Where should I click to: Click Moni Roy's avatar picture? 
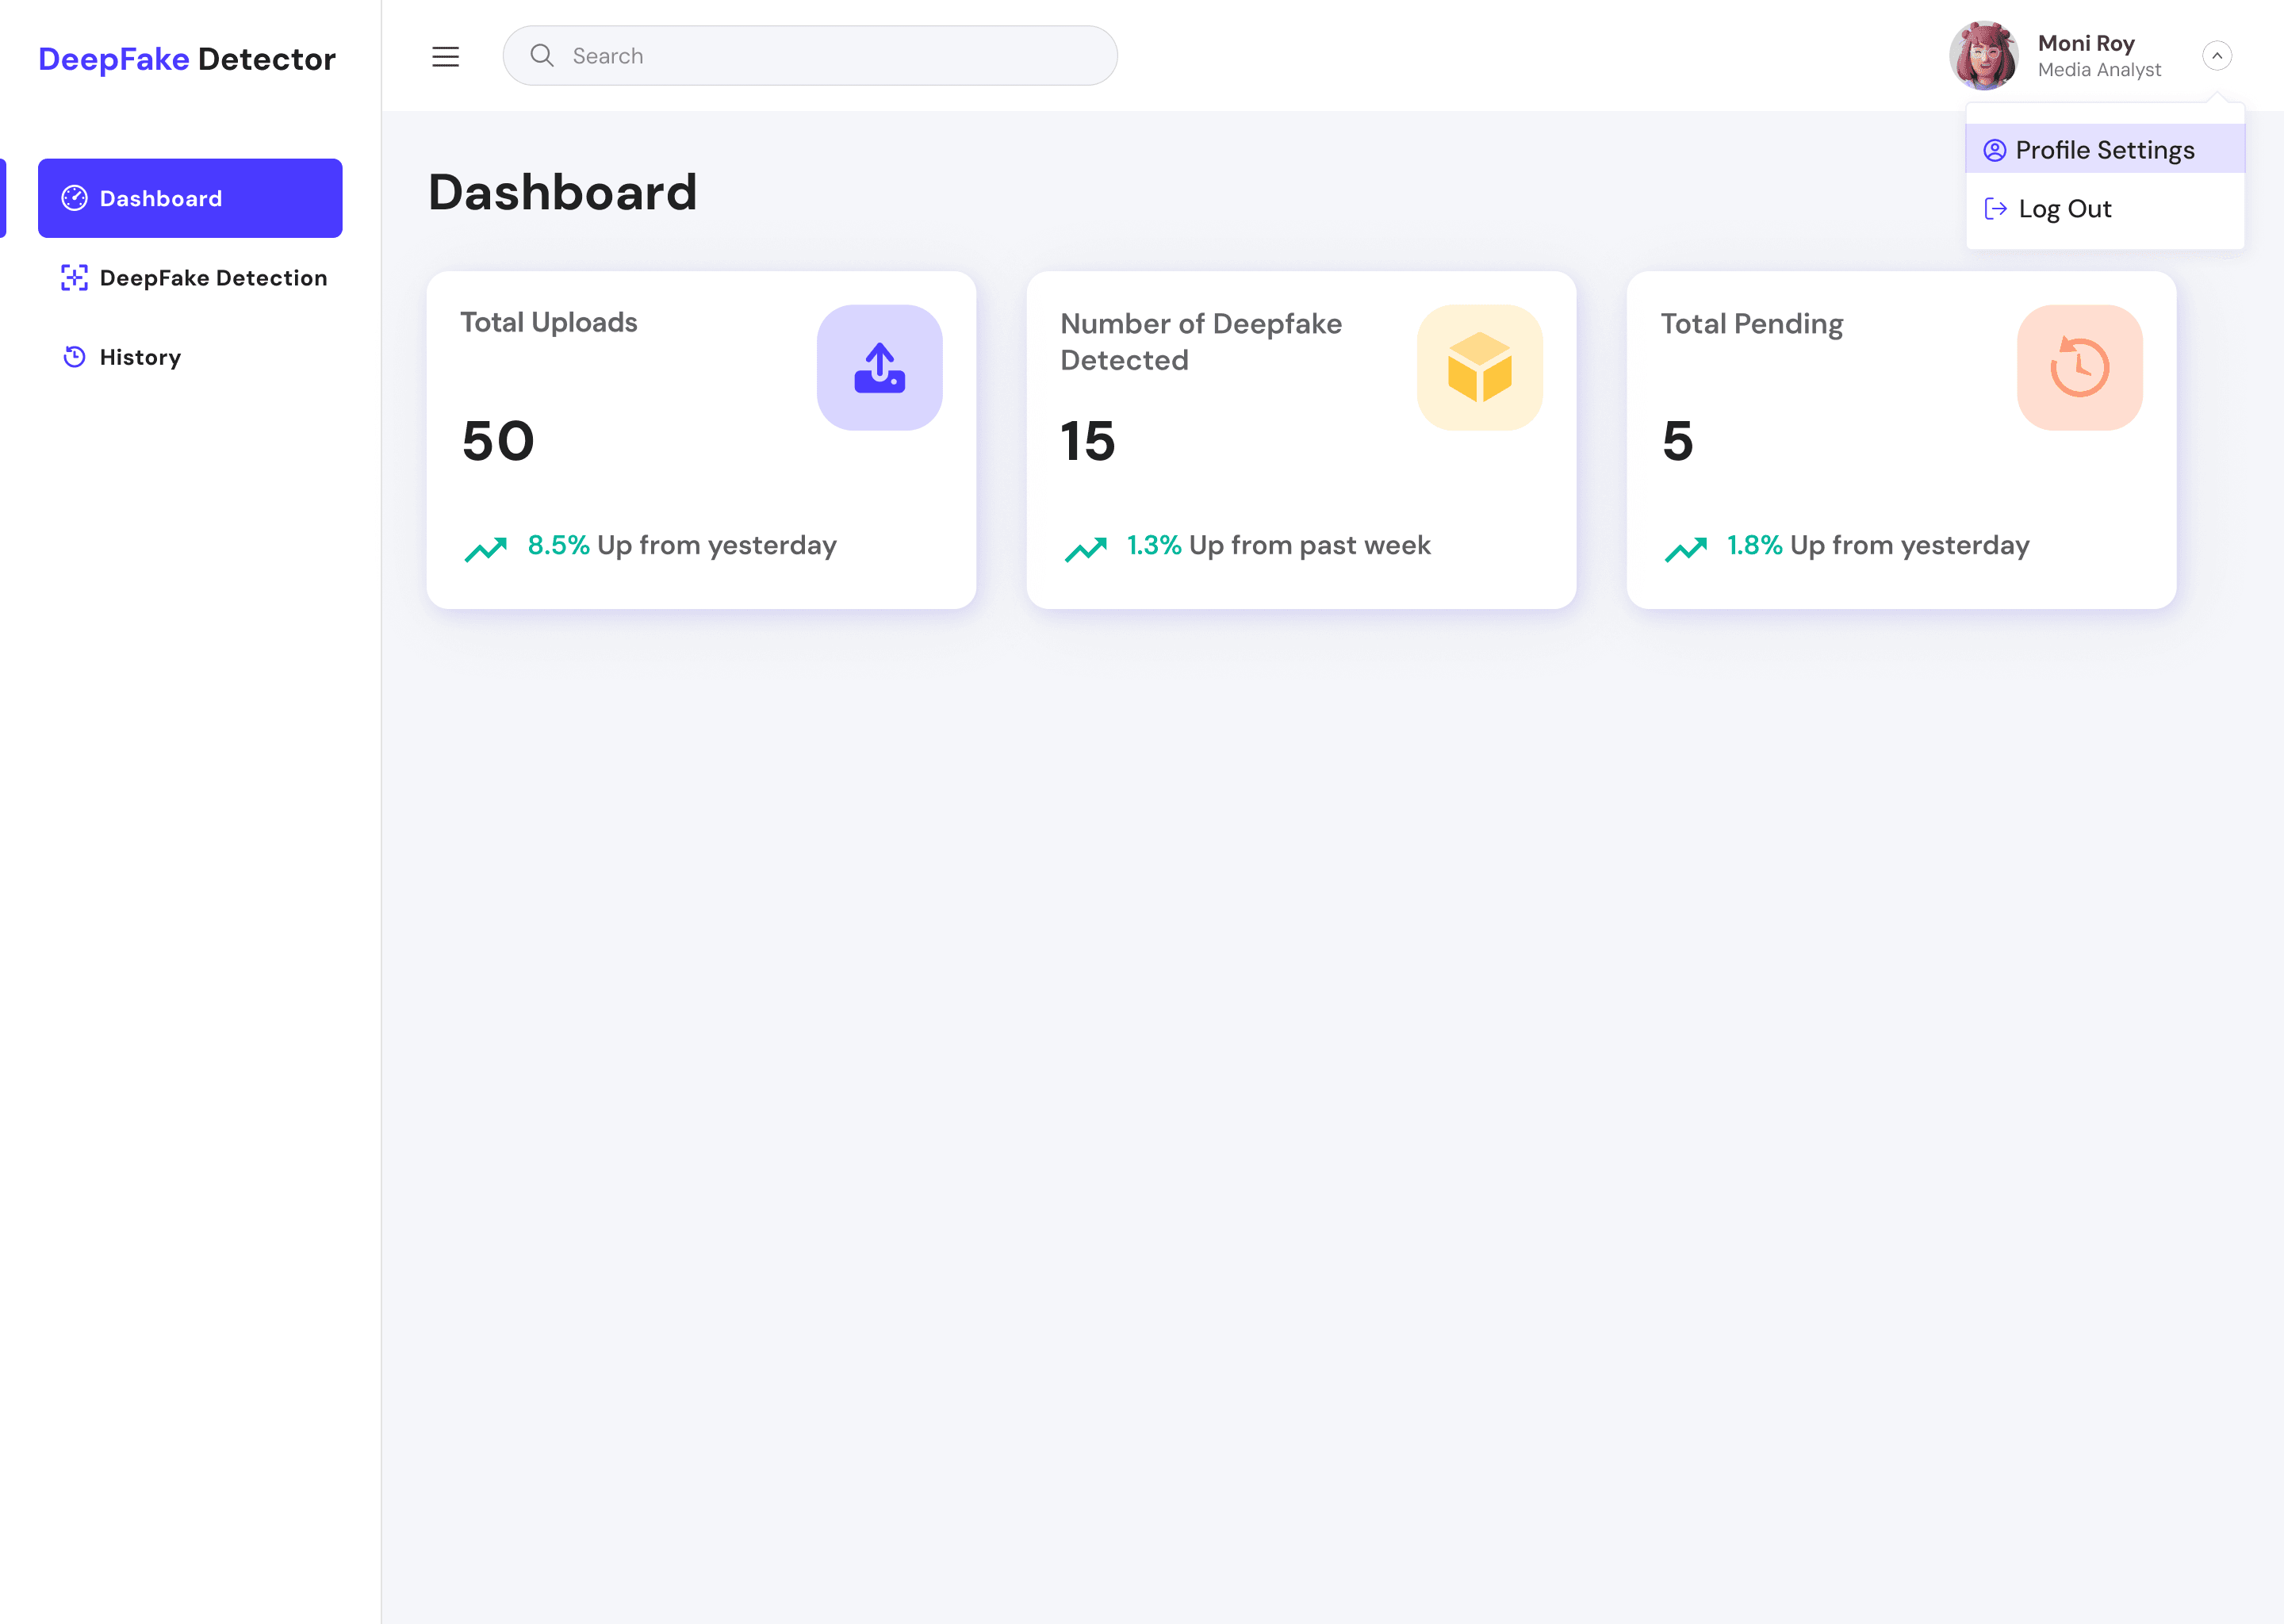pos(1983,56)
